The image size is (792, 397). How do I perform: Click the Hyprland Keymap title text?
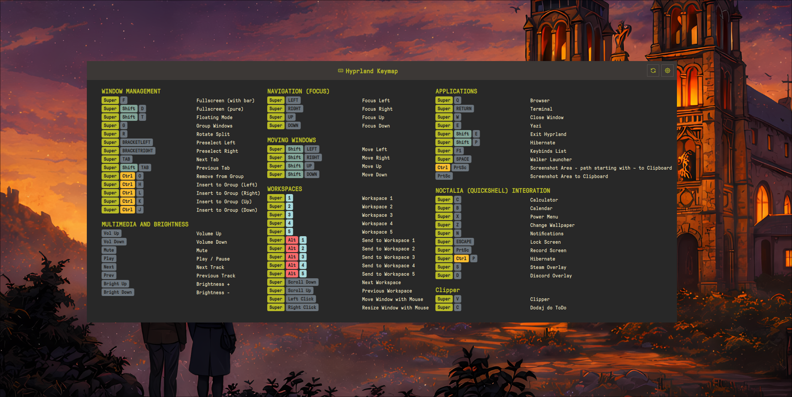click(371, 71)
